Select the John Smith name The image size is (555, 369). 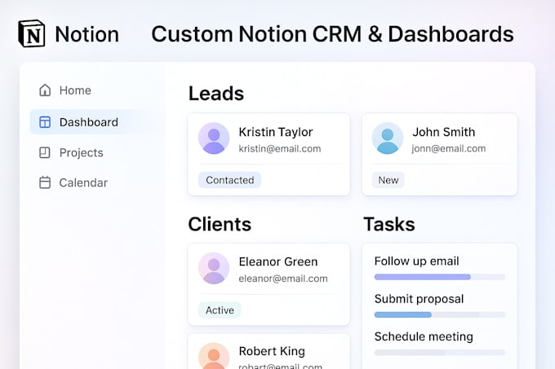(444, 132)
